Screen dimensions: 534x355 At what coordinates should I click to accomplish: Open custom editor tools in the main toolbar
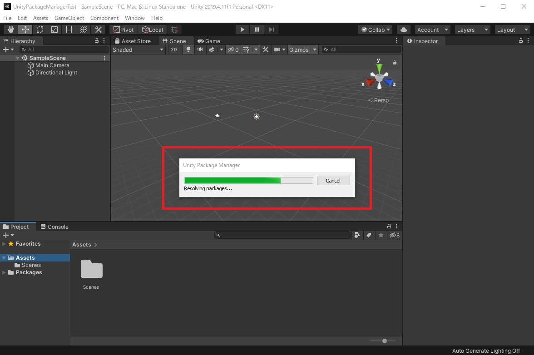point(98,30)
